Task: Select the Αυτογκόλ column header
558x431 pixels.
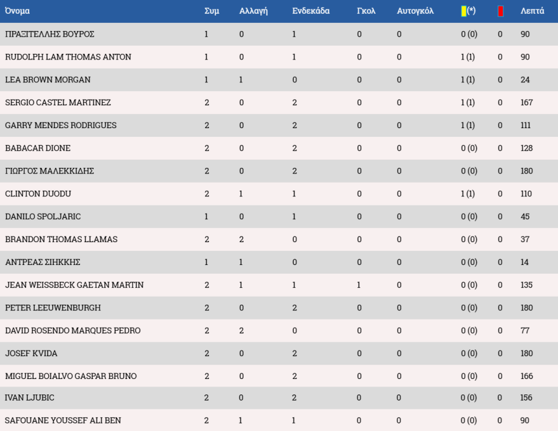Action: [x=415, y=11]
